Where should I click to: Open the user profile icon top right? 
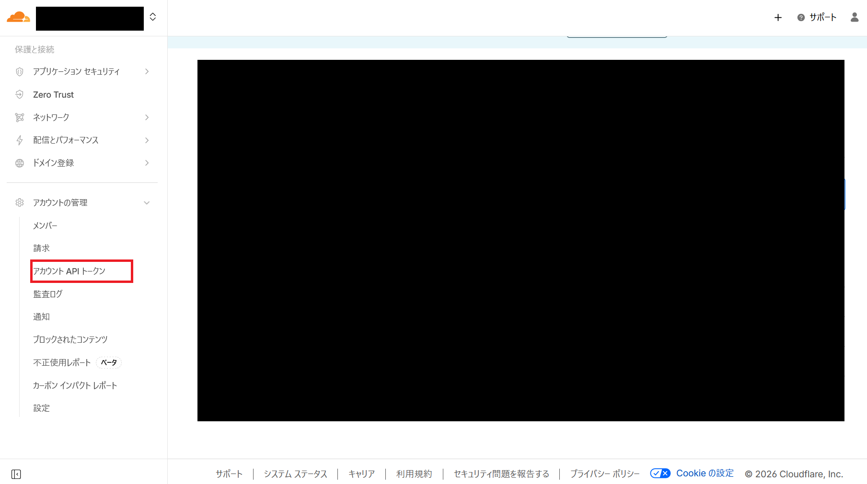pos(854,17)
